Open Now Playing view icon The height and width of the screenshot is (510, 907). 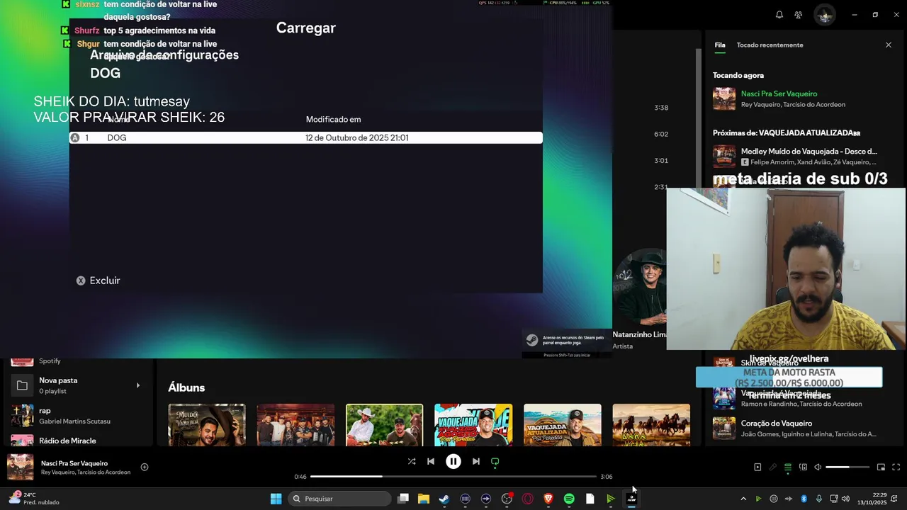[757, 467]
